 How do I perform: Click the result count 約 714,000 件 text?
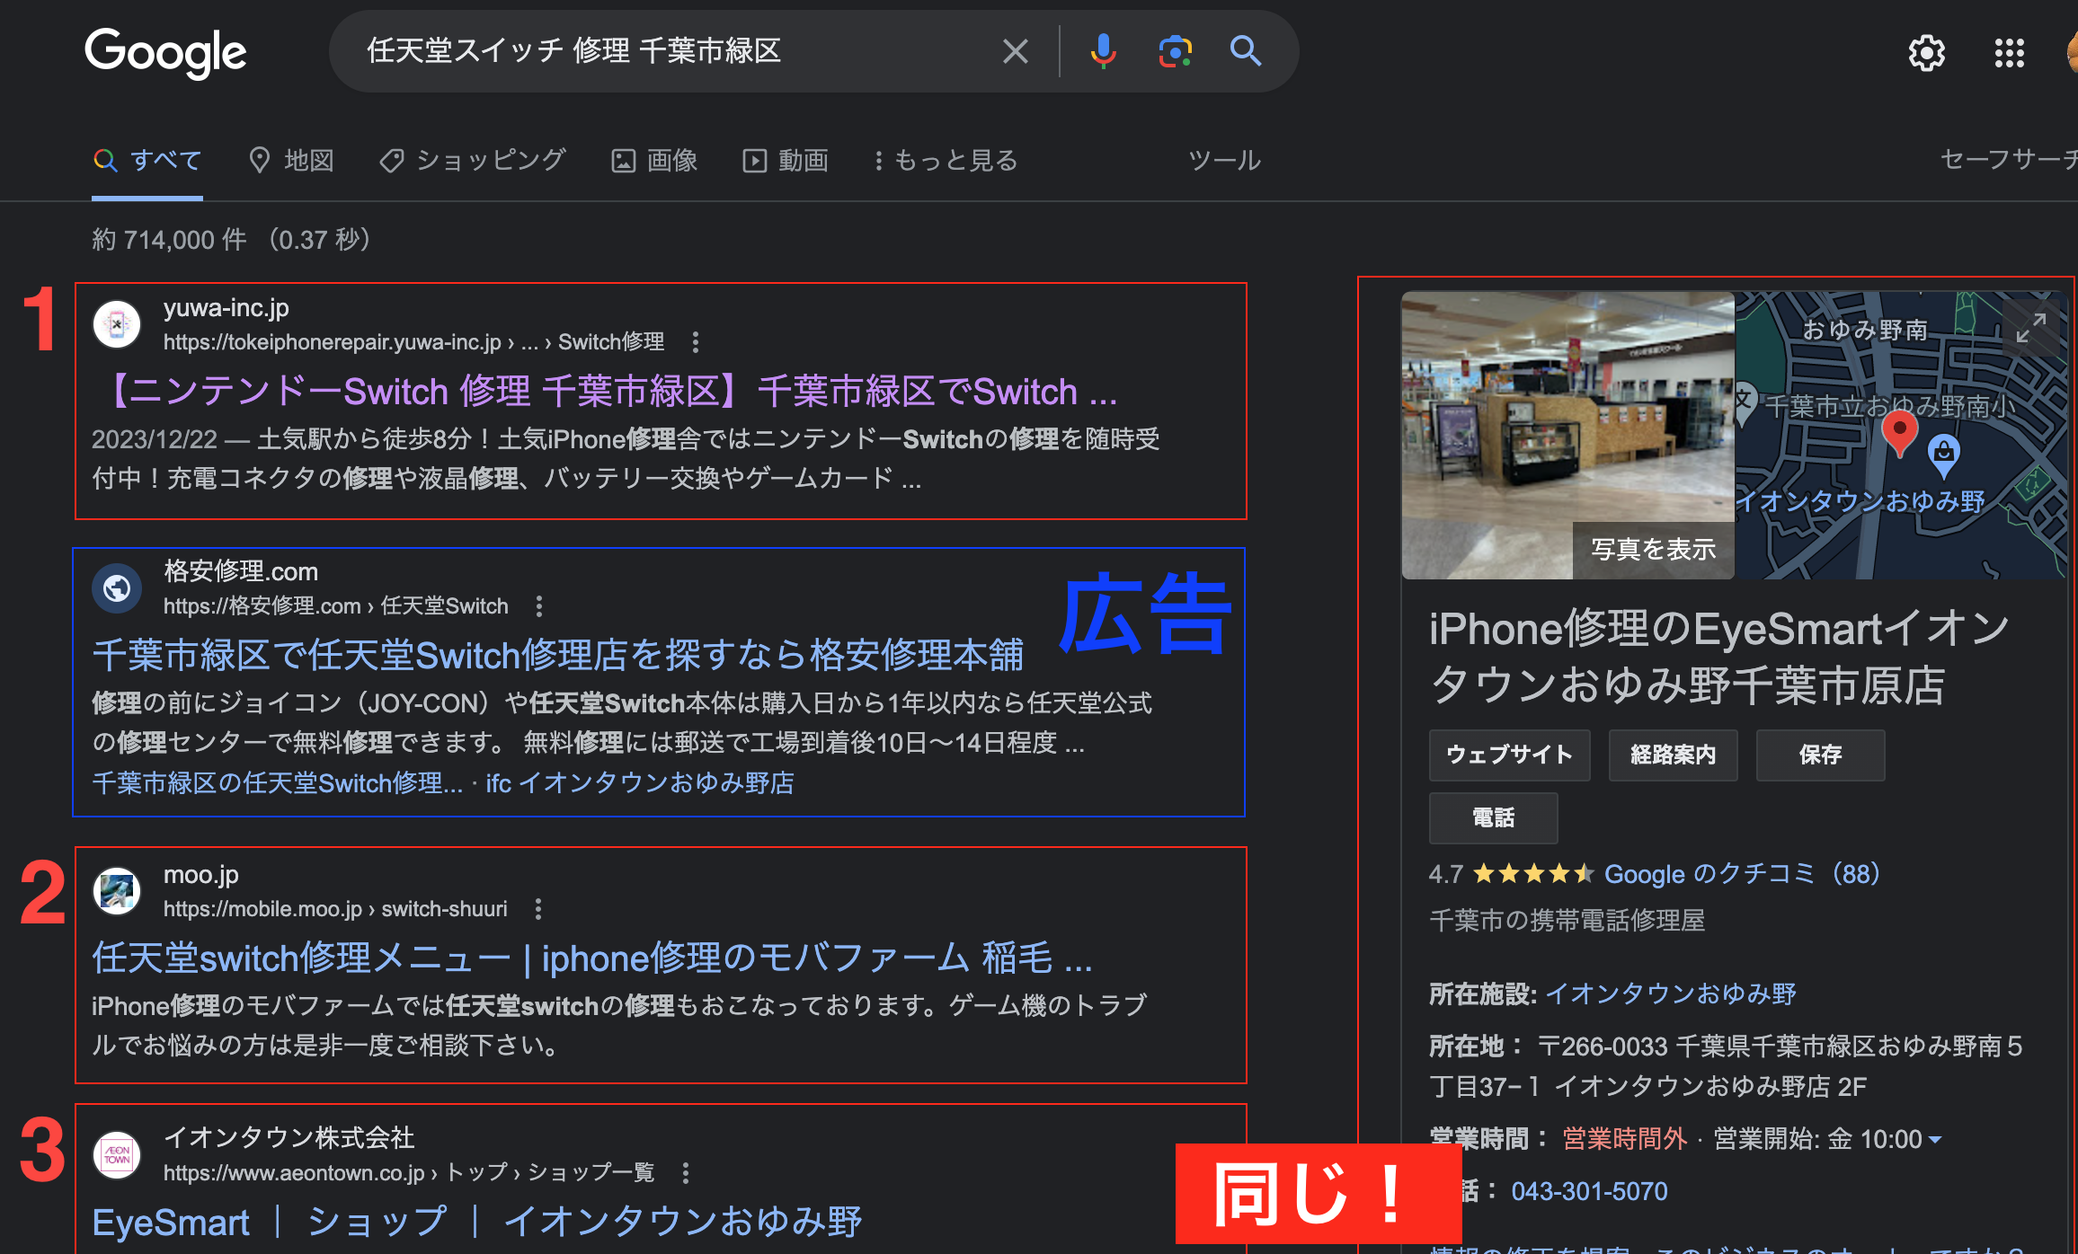click(x=169, y=240)
